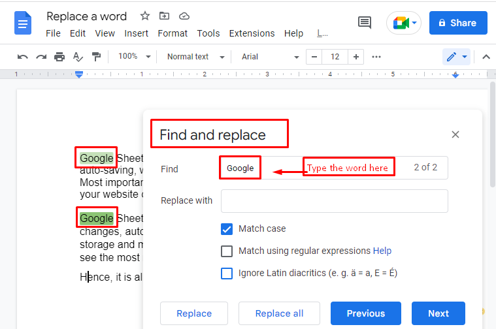496x329 pixels.
Task: Hide the menus with up chevron
Action: click(x=486, y=57)
